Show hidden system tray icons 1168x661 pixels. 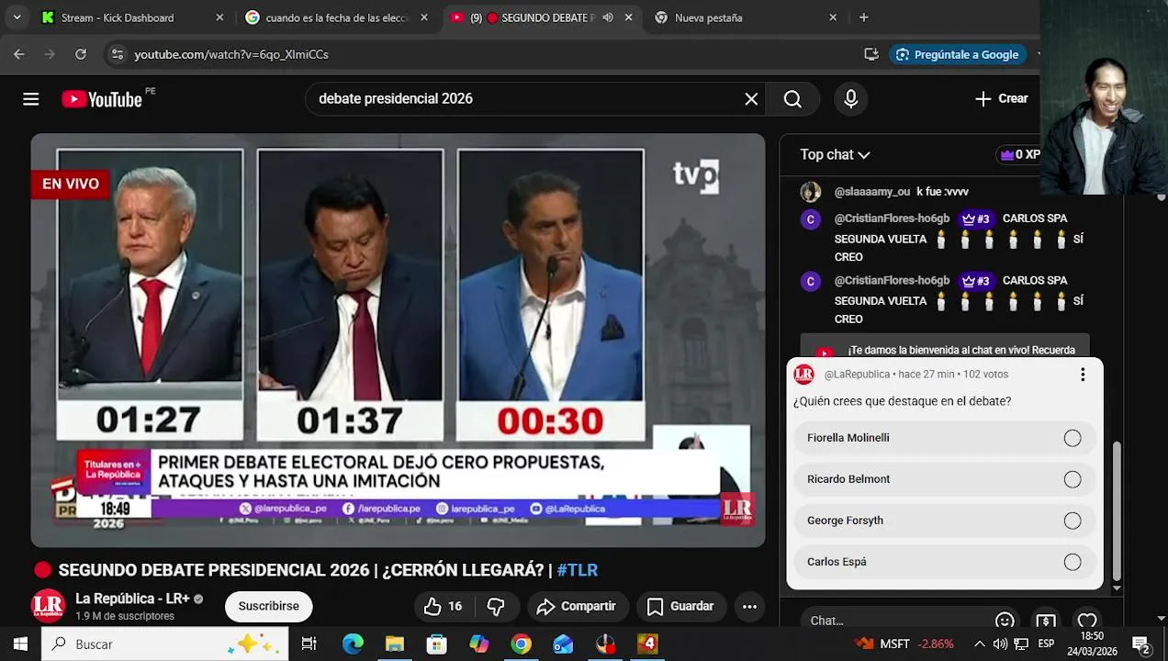click(980, 644)
